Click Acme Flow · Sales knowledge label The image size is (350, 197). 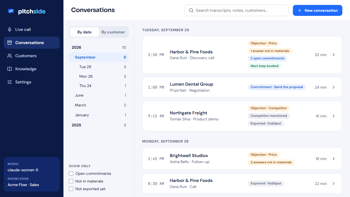pos(23,185)
